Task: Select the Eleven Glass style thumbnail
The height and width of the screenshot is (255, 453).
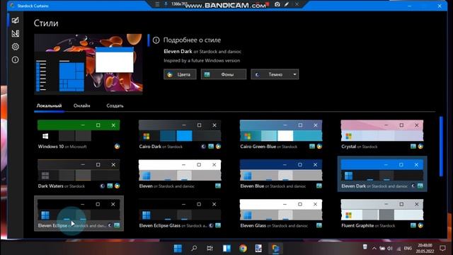Action: 281,210
